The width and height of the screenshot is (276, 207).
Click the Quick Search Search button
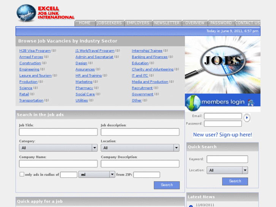click(235, 181)
